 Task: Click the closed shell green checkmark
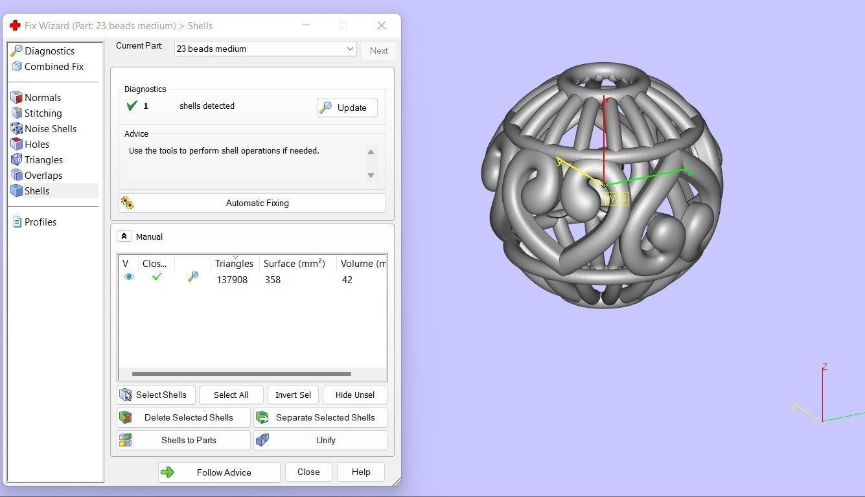tap(156, 277)
